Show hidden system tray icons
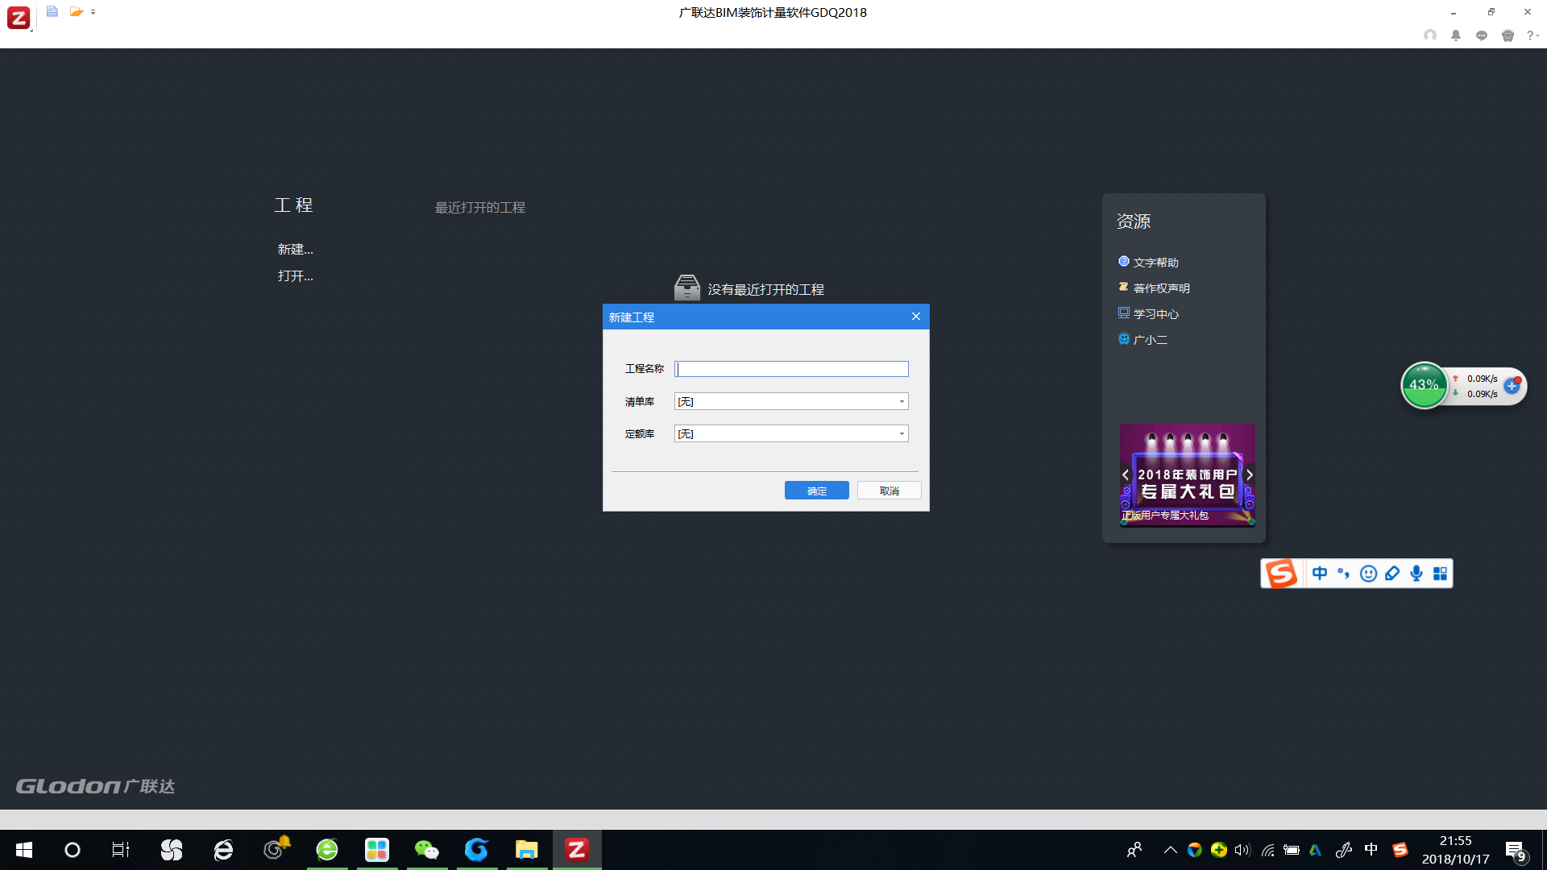The width and height of the screenshot is (1547, 870). coord(1171,850)
